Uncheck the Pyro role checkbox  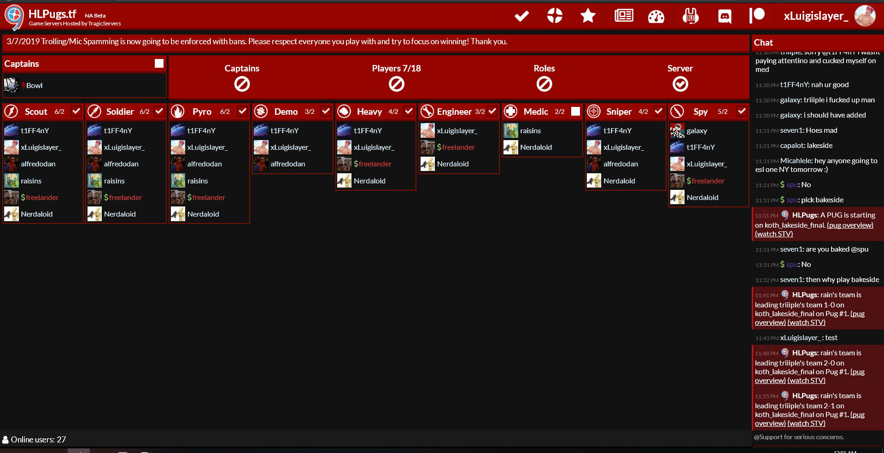pos(243,111)
